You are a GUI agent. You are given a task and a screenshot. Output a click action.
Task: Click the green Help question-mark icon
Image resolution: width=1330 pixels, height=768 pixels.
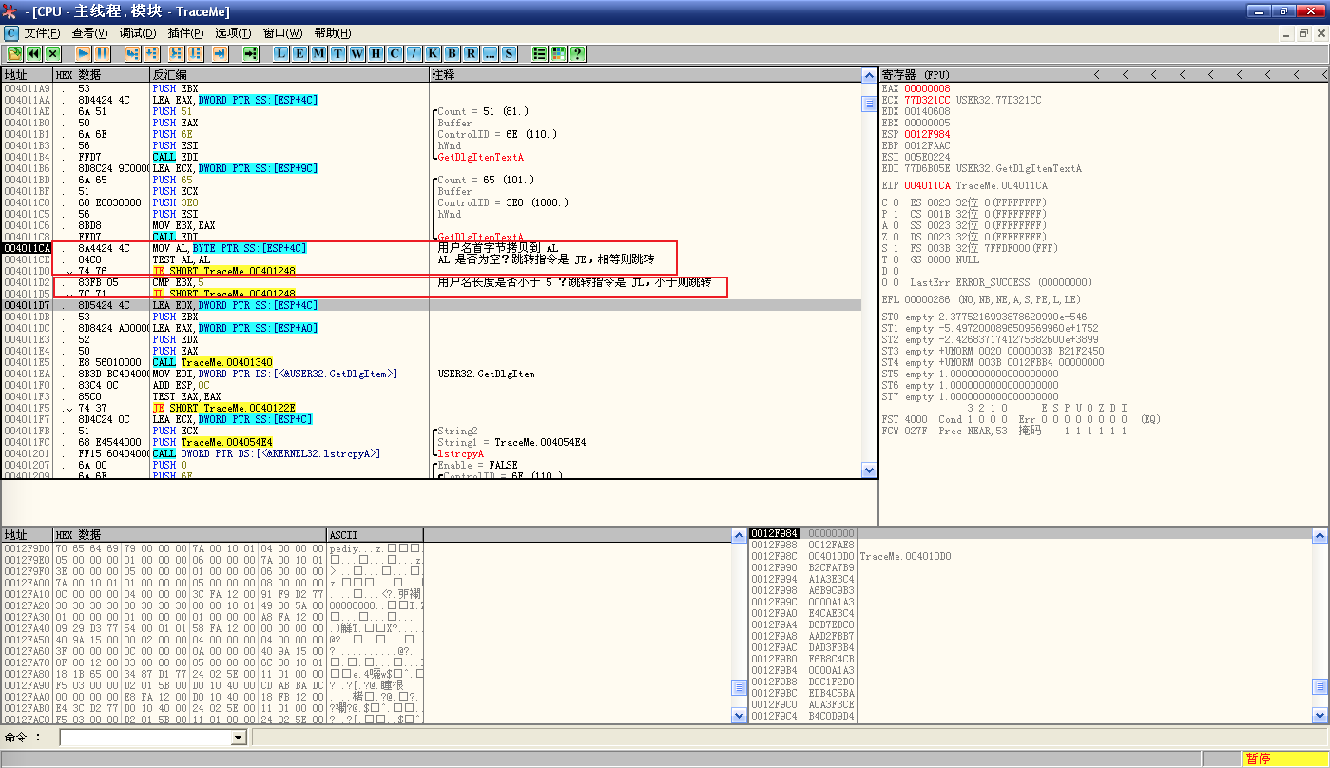[578, 53]
